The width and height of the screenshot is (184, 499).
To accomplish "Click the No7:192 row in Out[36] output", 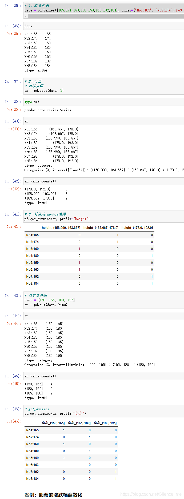I will pyautogui.click(x=37, y=61).
